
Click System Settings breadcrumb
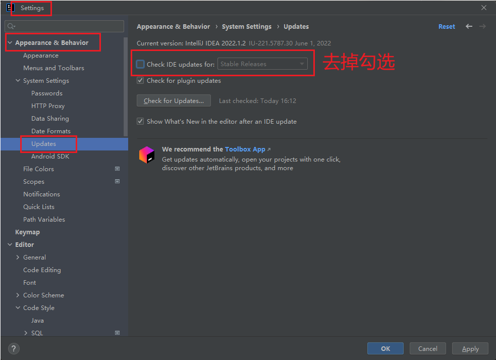click(246, 27)
